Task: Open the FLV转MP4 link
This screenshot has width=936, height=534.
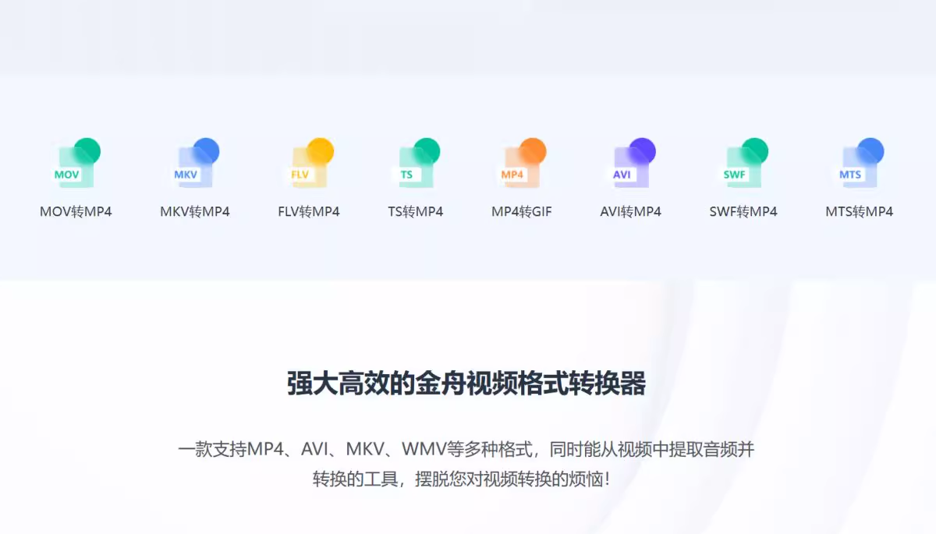Action: pos(309,211)
